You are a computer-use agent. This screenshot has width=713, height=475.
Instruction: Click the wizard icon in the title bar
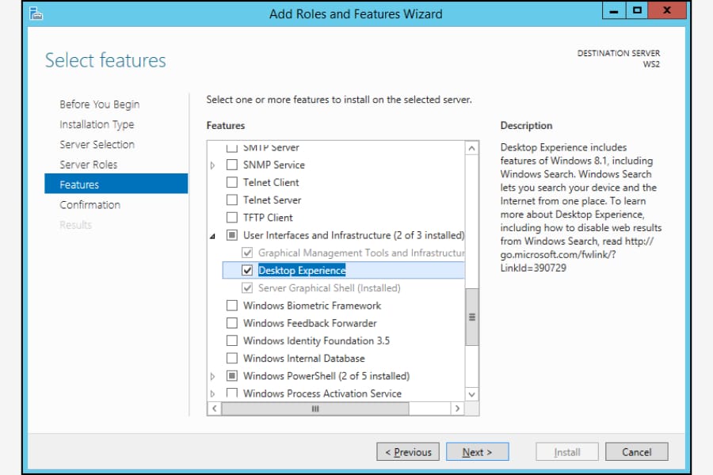click(36, 13)
